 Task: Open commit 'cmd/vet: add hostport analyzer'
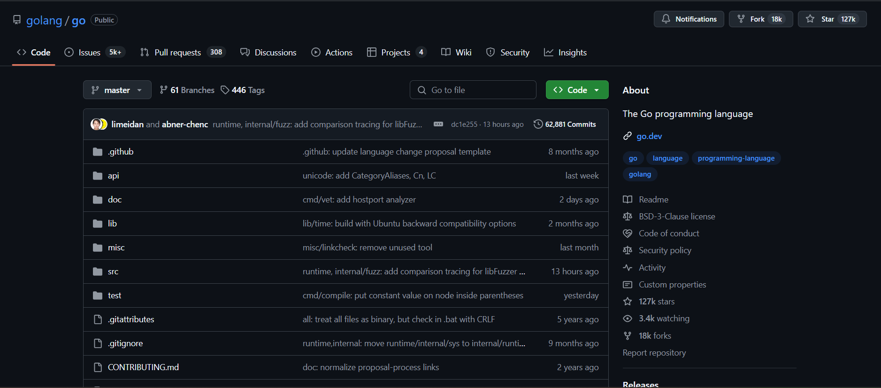point(359,200)
